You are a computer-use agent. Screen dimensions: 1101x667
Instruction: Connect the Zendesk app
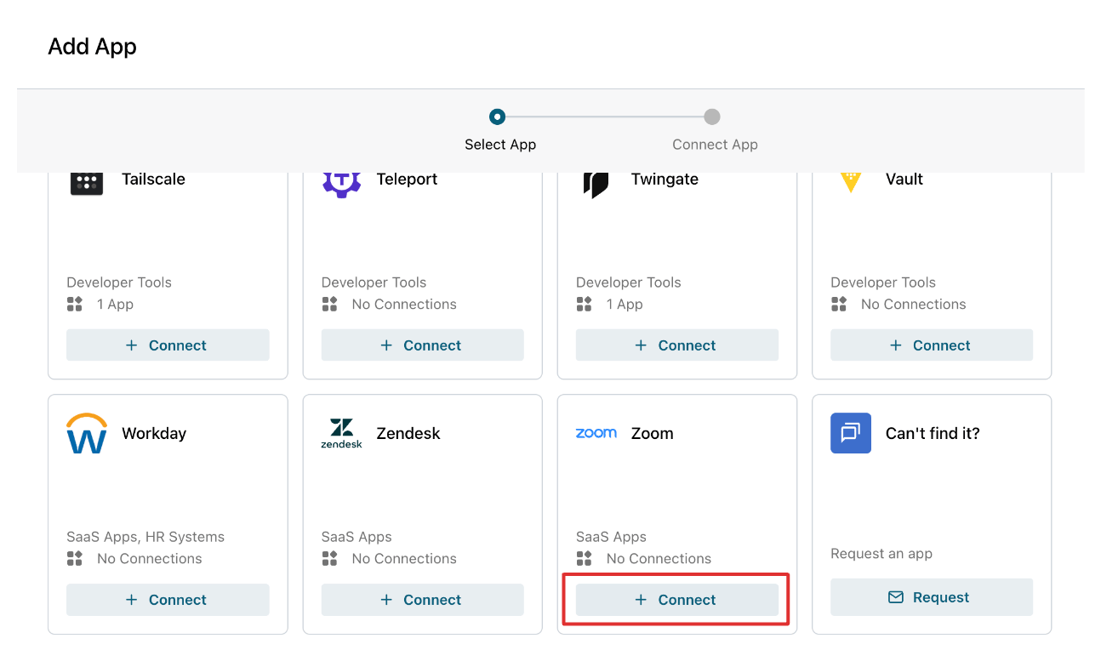423,600
